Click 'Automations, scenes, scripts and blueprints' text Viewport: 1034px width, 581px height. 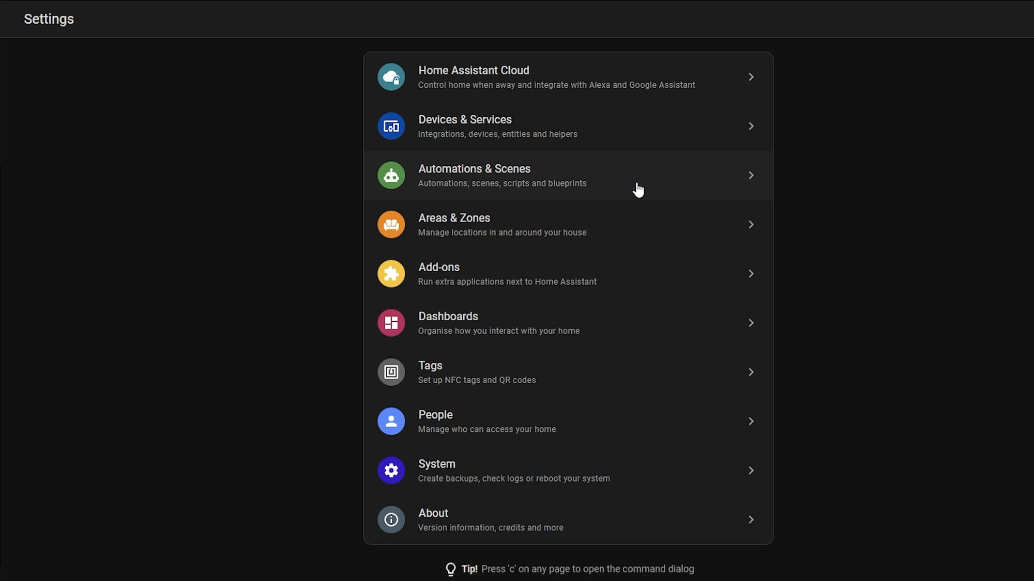pos(502,183)
